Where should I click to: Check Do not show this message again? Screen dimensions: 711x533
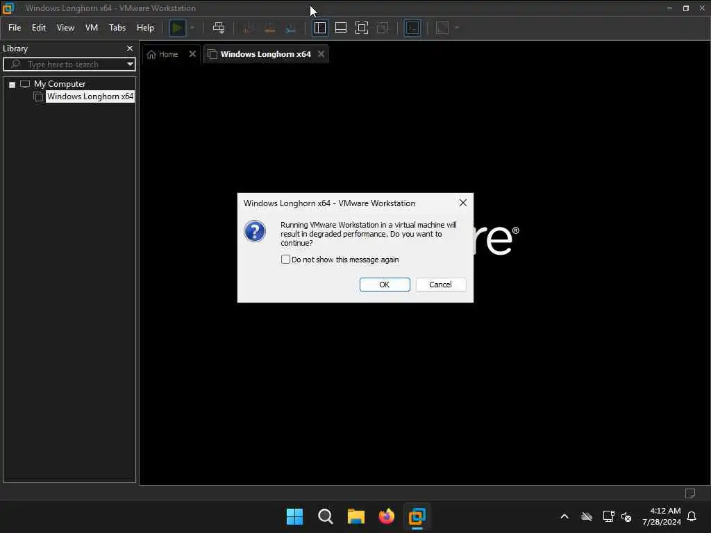tap(285, 260)
